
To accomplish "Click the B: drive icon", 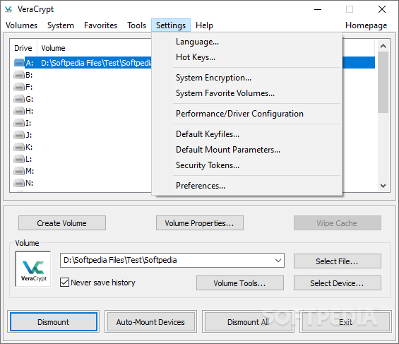I will click(19, 75).
